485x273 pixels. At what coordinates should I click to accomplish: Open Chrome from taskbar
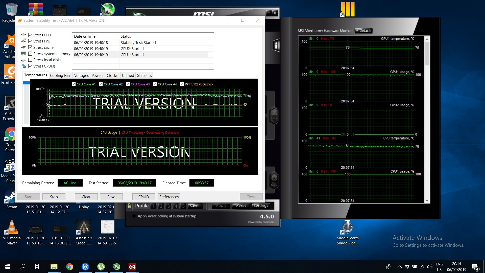coord(69,267)
